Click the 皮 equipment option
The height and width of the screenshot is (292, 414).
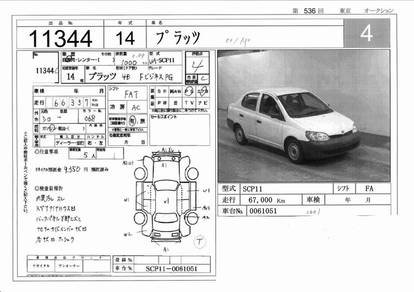coord(175,103)
